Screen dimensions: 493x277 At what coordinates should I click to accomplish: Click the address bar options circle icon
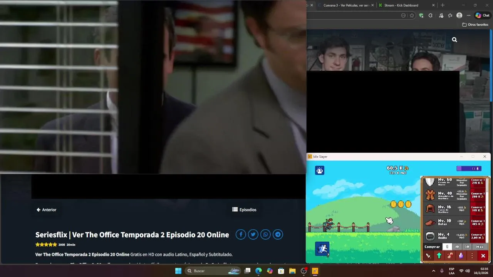(403, 15)
